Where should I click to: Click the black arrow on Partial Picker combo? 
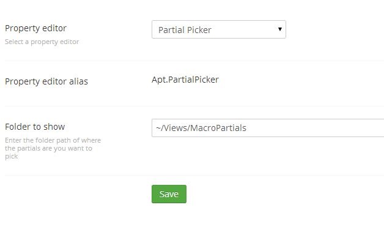[280, 29]
